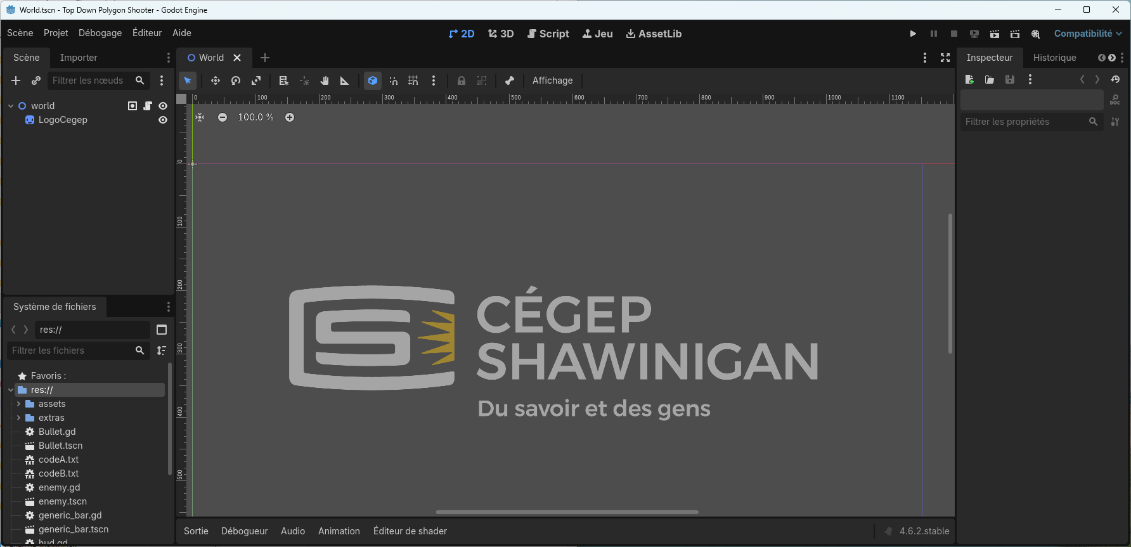Open snapping options three-dot menu
Screen dimensions: 1131x547
[434, 80]
